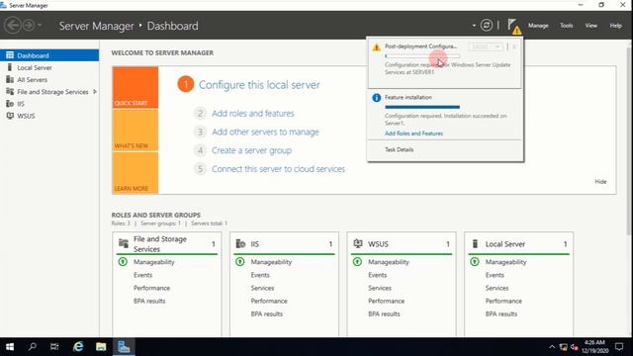Click the taskbar clock
This screenshot has height=356, width=633.
point(595,347)
